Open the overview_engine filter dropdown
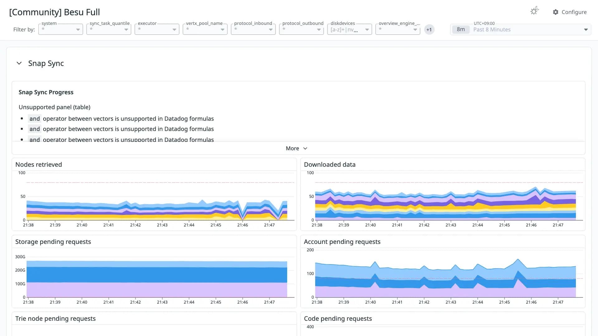Screen dimensions: 598x336 398,29
